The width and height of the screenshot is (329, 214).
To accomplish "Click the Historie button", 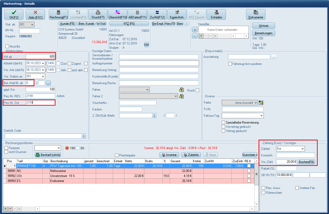I will click(264, 26).
